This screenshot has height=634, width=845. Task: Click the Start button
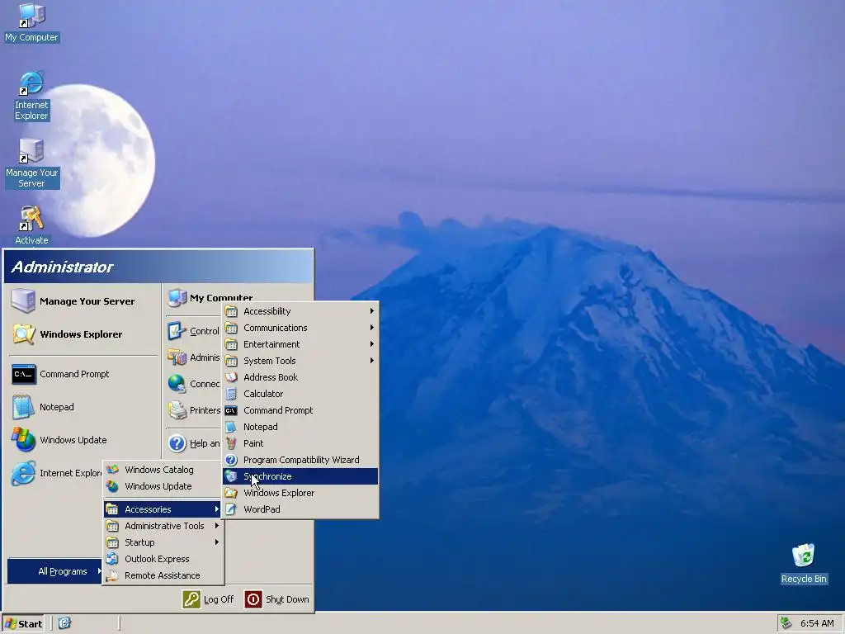tap(24, 624)
